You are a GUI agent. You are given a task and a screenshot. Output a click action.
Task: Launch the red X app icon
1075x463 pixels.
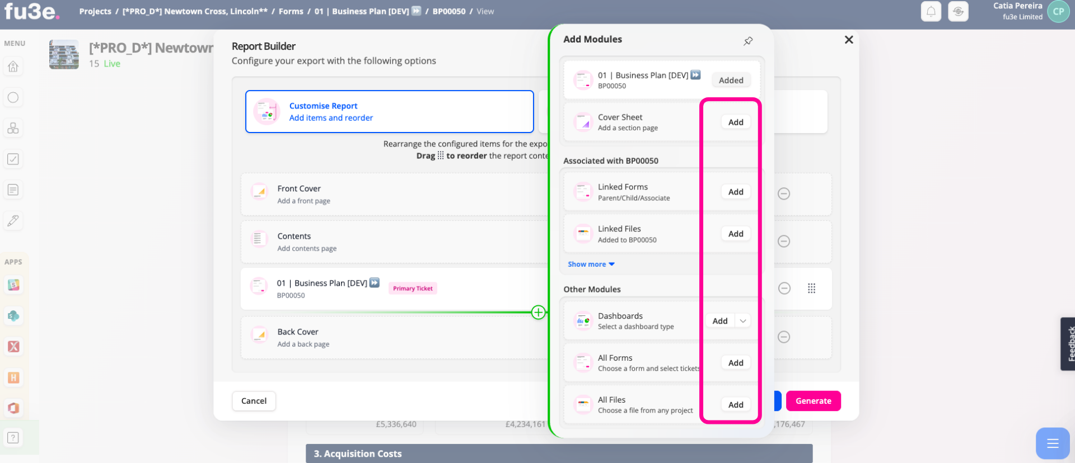[x=13, y=347]
